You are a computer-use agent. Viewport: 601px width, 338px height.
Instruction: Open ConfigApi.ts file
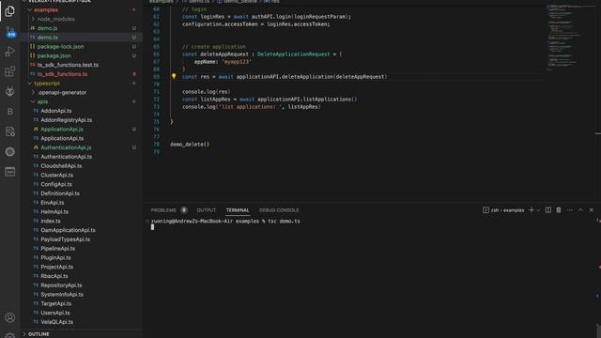tap(56, 184)
